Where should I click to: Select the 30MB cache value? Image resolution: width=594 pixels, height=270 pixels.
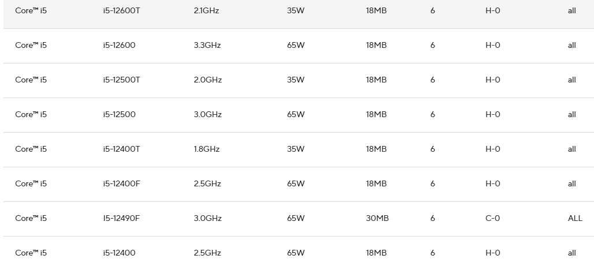pyautogui.click(x=377, y=219)
